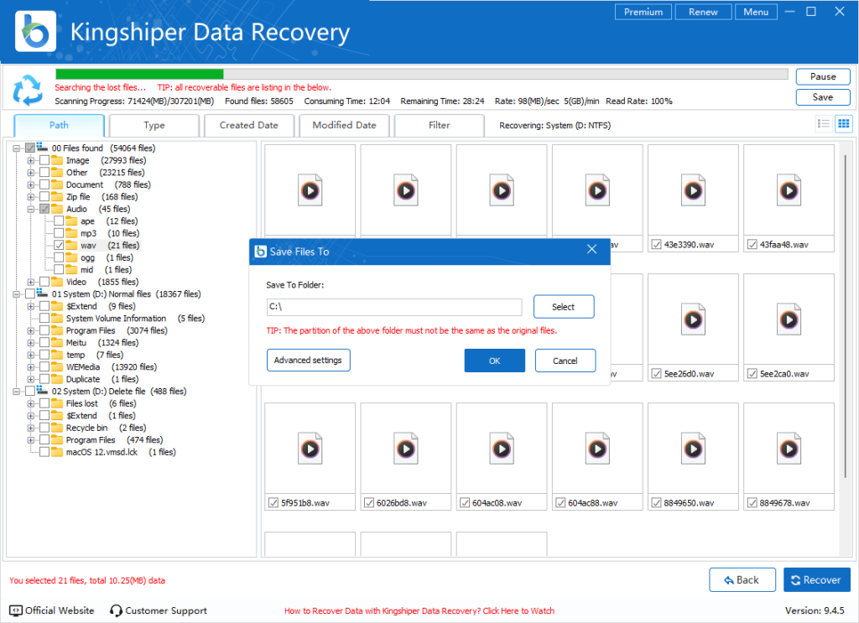Screen dimensions: 859x623
Task: Check the Document folder checkbox
Action: [x=44, y=184]
